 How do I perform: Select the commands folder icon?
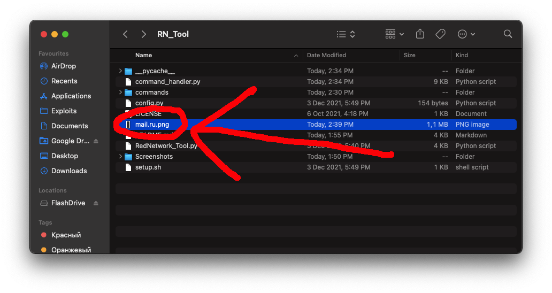tap(128, 93)
